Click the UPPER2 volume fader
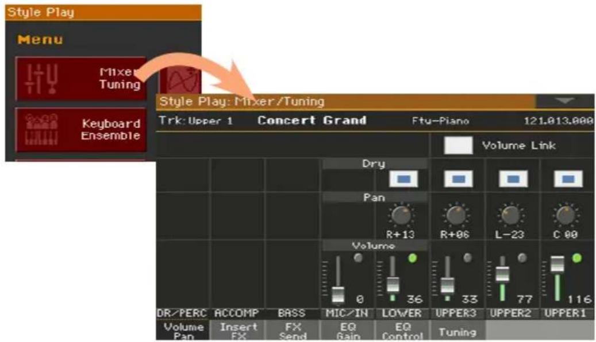596x342 pixels. (502, 274)
